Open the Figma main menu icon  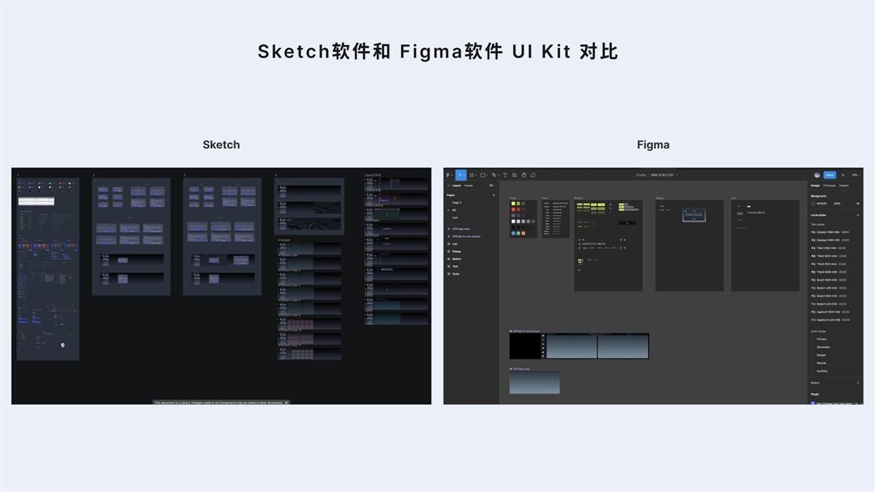pos(448,175)
